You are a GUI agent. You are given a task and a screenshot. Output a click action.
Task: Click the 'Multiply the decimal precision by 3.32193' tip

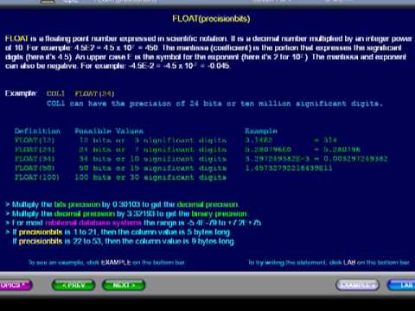point(126,213)
